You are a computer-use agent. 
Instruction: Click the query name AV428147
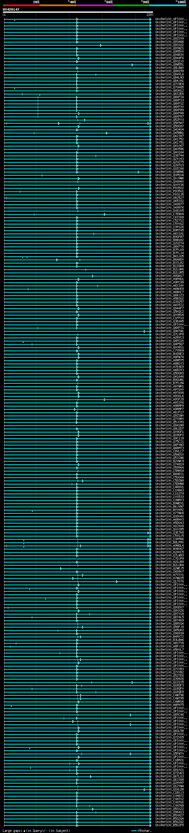click(x=11, y=10)
